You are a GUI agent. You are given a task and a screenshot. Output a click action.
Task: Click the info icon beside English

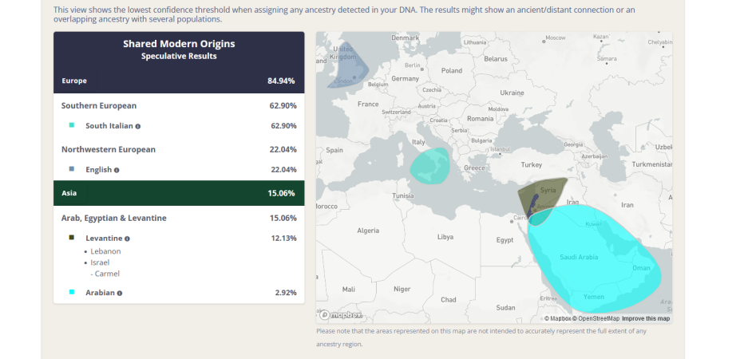click(117, 170)
